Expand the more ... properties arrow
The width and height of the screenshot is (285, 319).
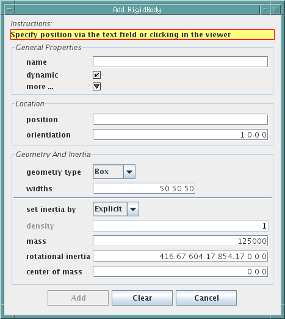96,87
